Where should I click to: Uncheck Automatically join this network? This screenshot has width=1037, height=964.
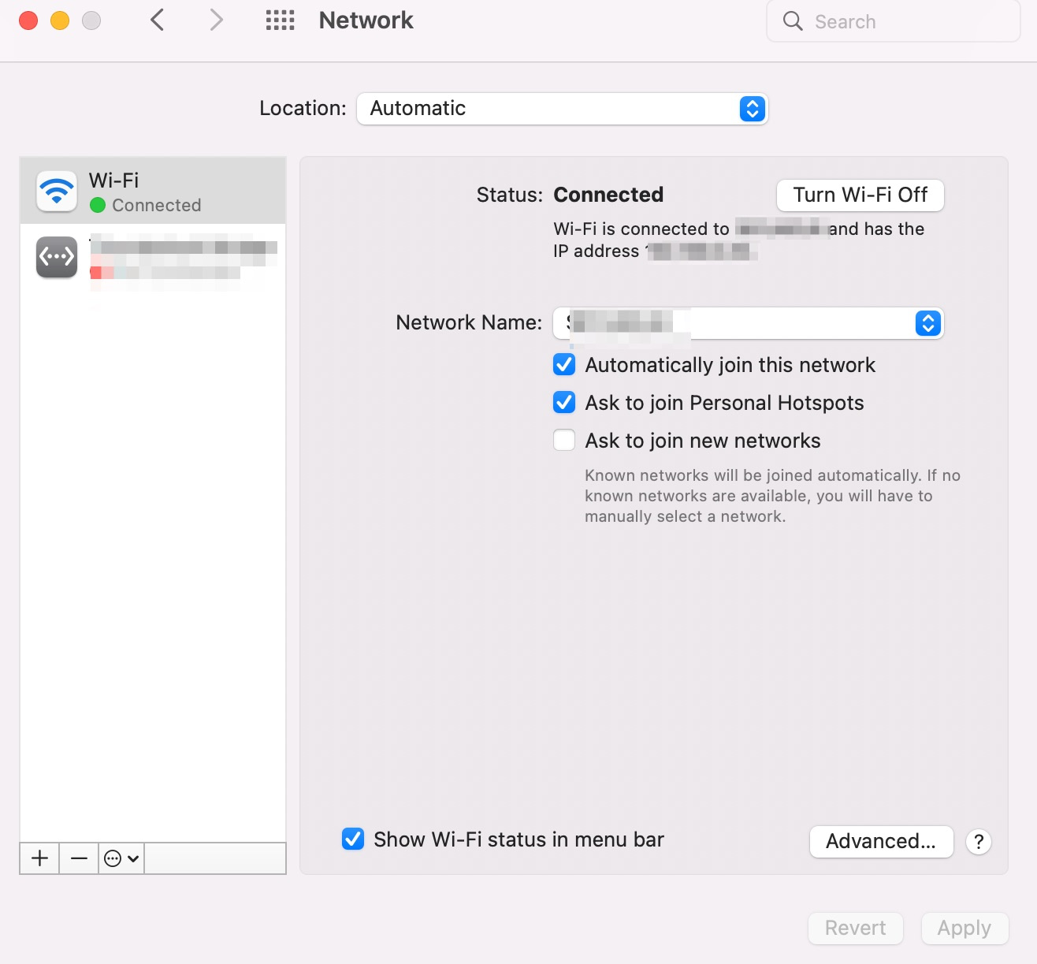[564, 365]
